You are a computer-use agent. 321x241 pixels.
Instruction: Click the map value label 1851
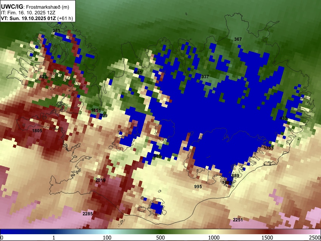coord(96,110)
